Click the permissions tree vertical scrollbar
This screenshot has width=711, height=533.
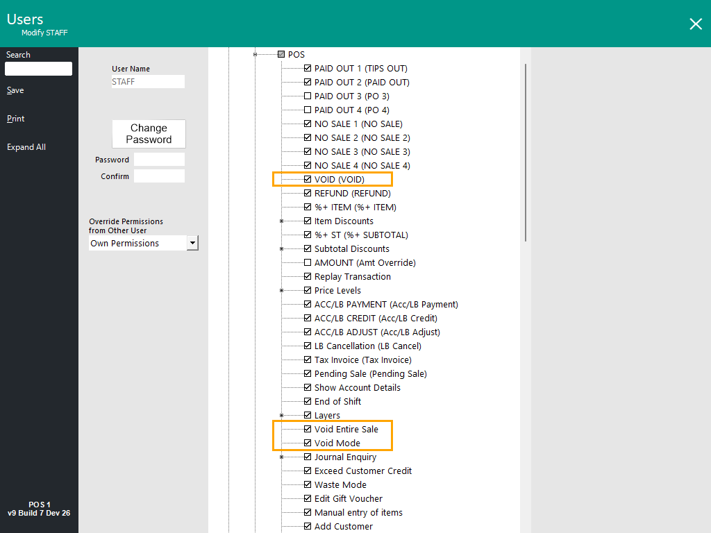(526, 153)
